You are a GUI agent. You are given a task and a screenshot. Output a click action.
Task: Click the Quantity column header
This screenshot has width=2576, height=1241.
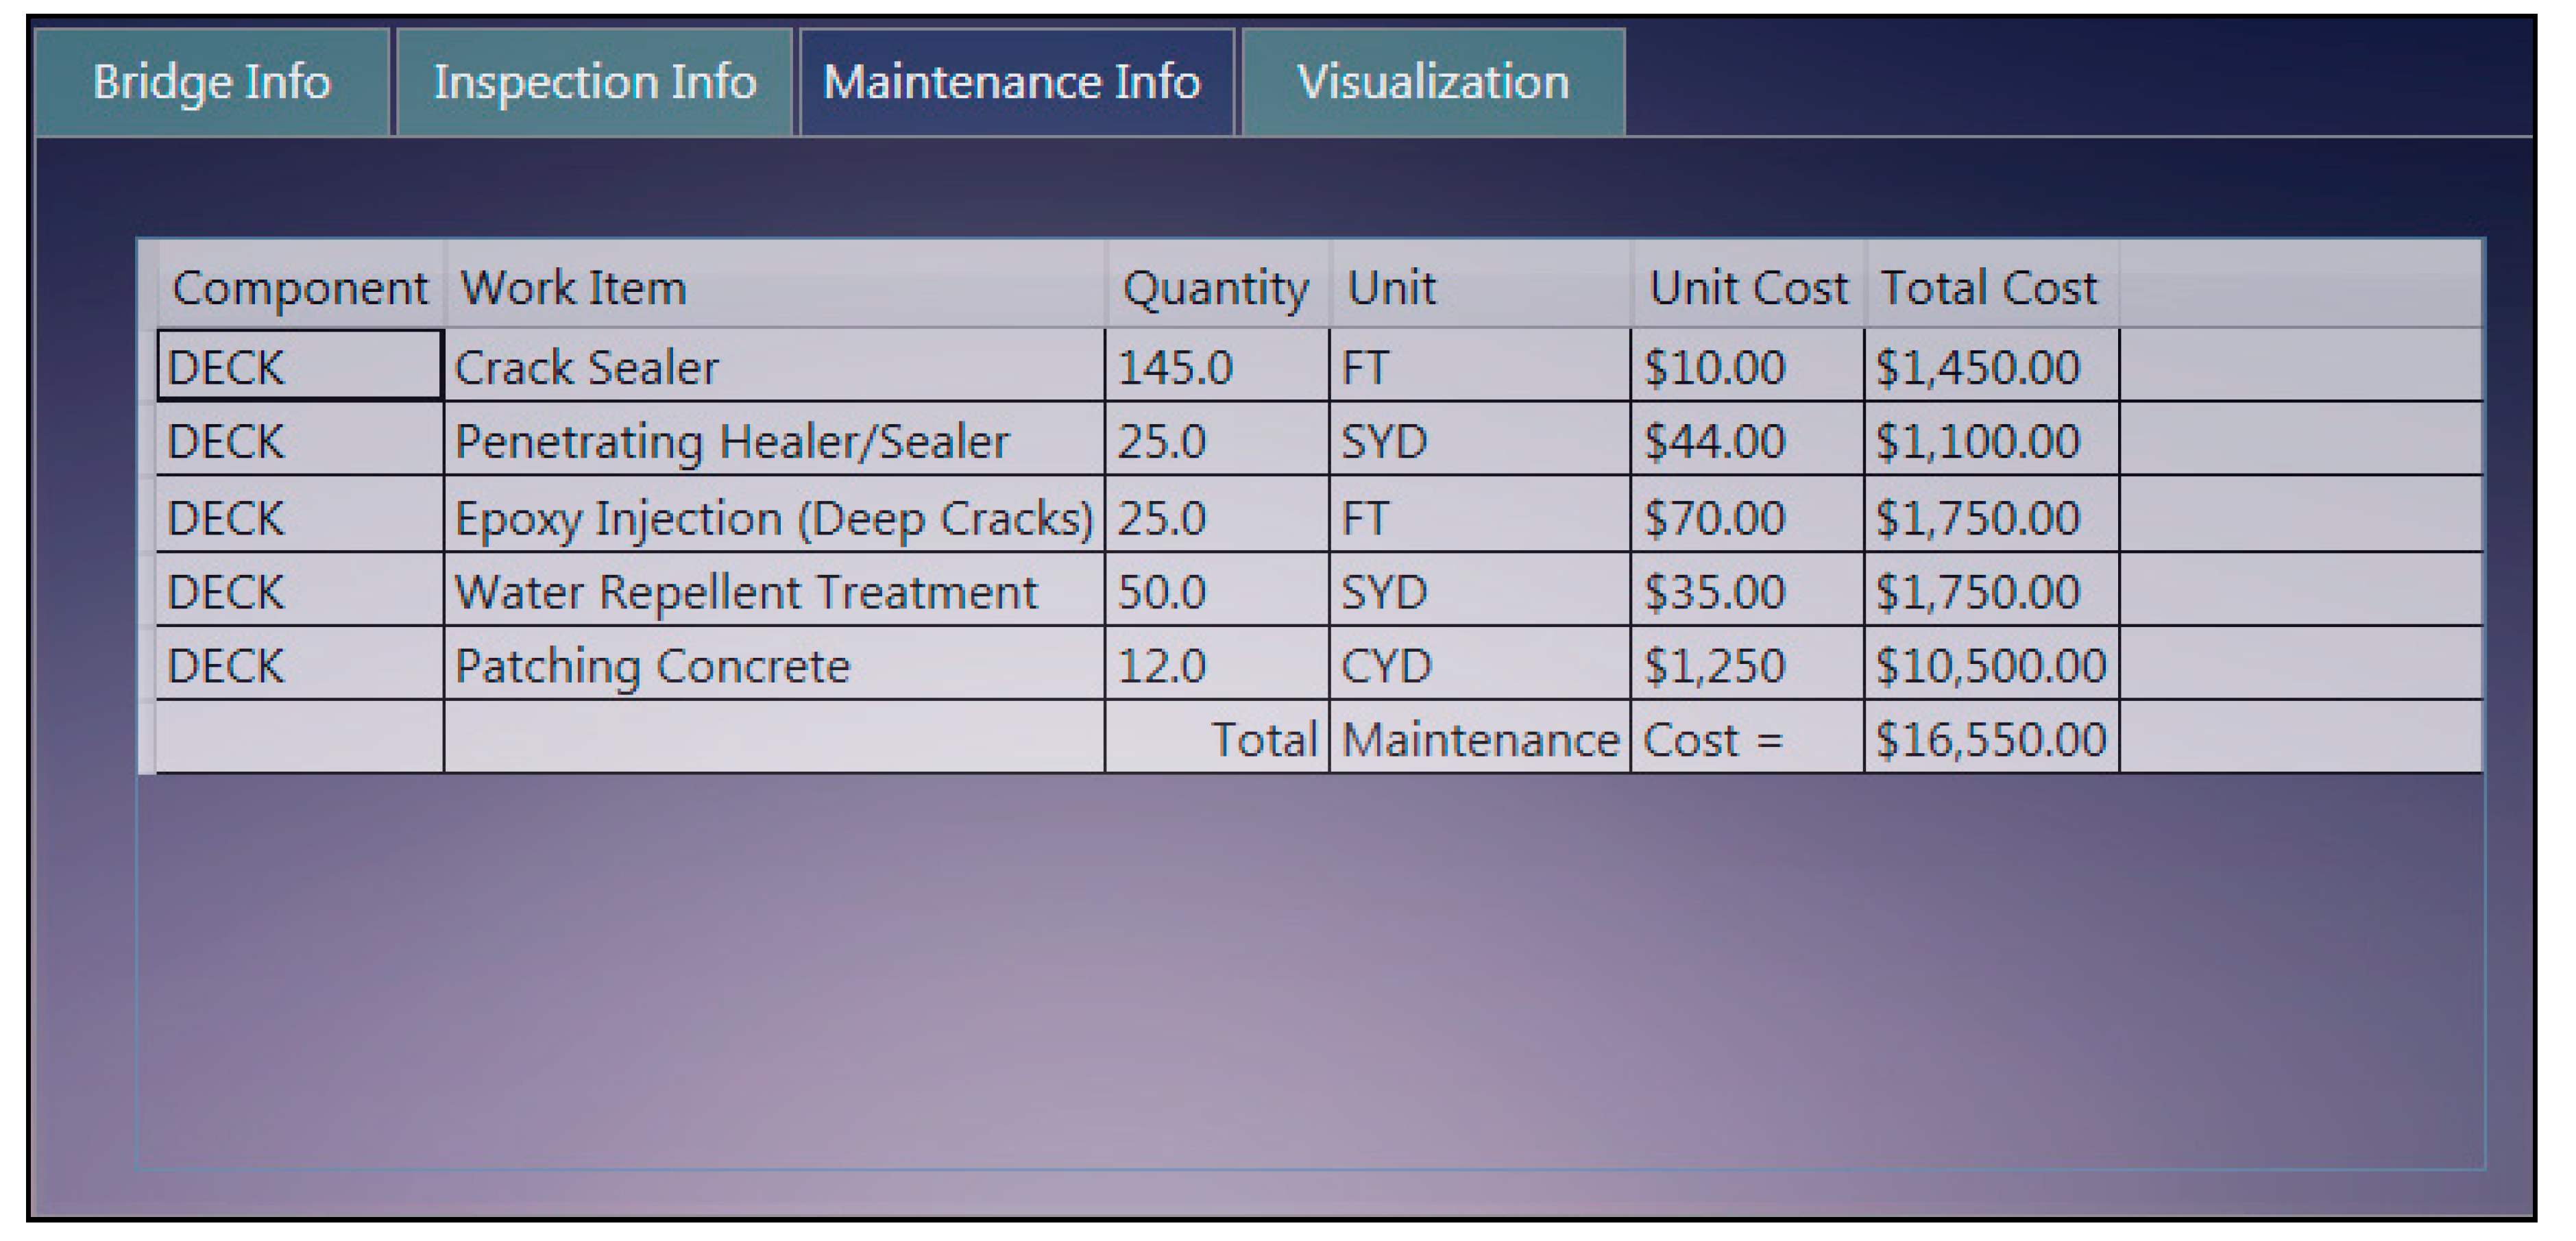pyautogui.click(x=1215, y=288)
